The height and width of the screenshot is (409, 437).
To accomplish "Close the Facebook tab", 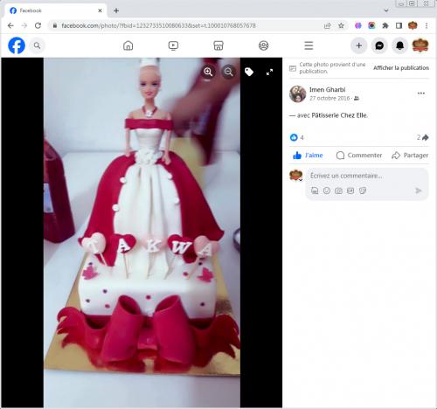I will [100, 10].
